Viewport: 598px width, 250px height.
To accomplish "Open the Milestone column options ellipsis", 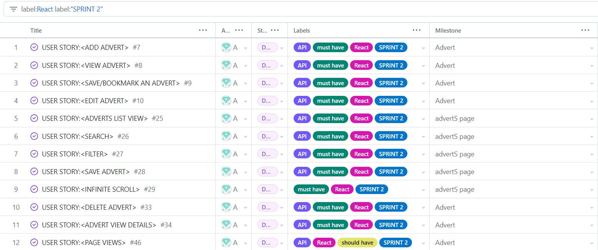I will [585, 30].
